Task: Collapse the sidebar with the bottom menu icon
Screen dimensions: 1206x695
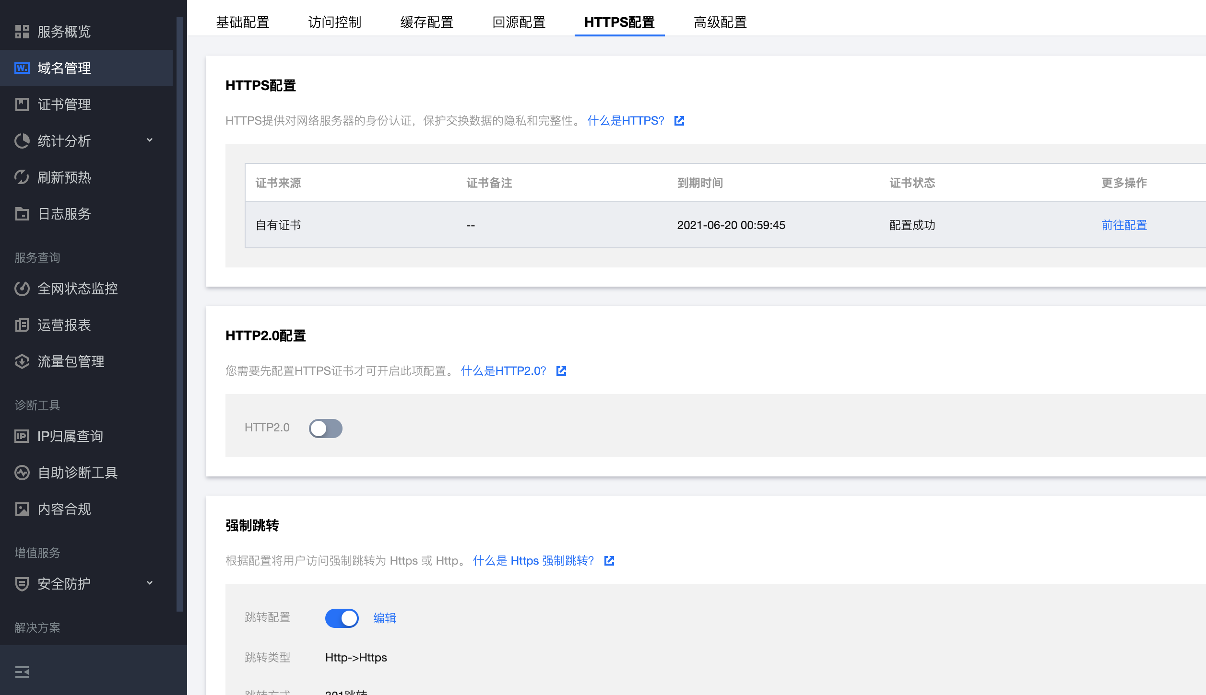Action: (x=22, y=672)
